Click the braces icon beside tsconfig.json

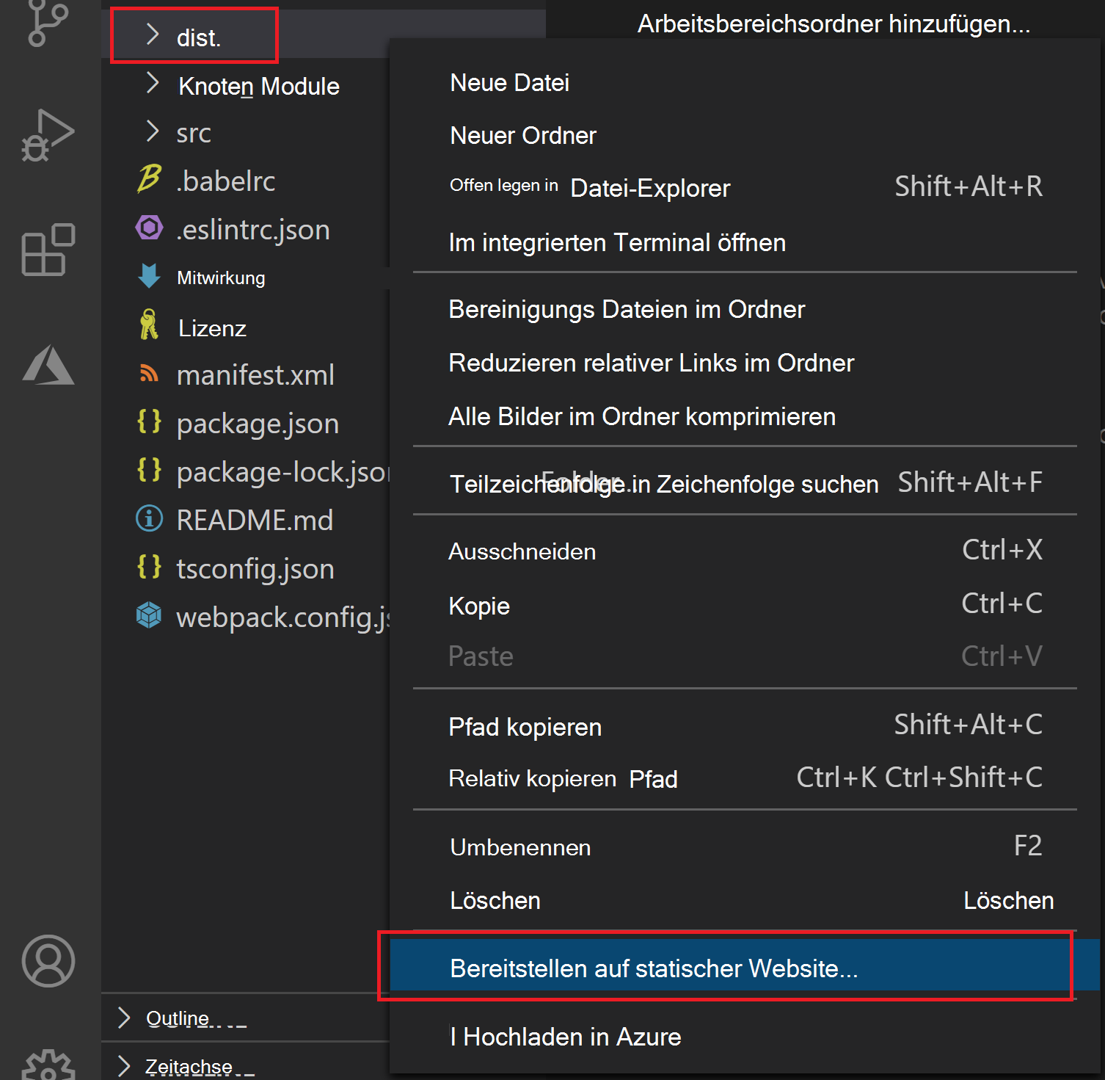(x=149, y=567)
